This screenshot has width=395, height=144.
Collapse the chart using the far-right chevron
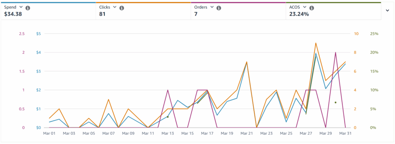387,10
